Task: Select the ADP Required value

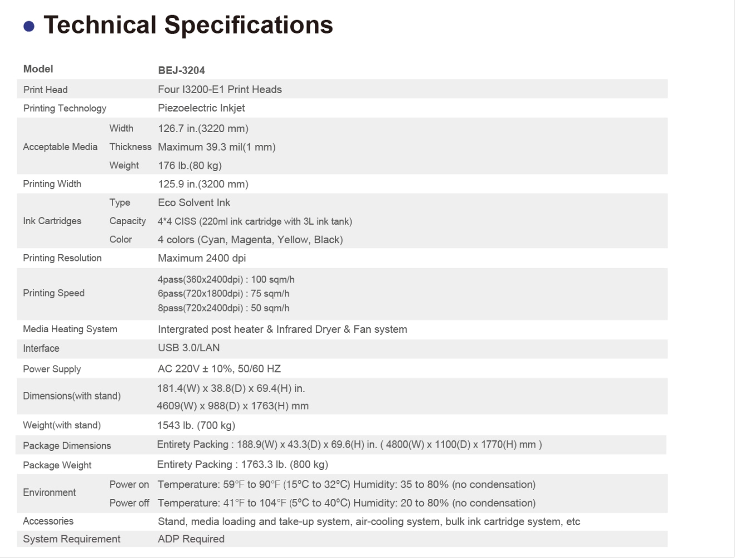Action: [x=191, y=539]
